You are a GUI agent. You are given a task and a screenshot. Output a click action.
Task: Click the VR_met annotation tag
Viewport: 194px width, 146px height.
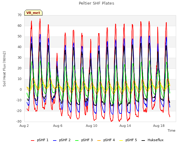coord(33,13)
